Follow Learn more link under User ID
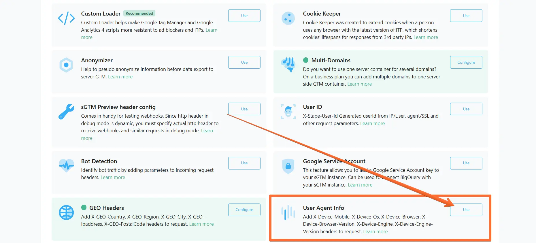This screenshot has width=536, height=243. coord(372,123)
